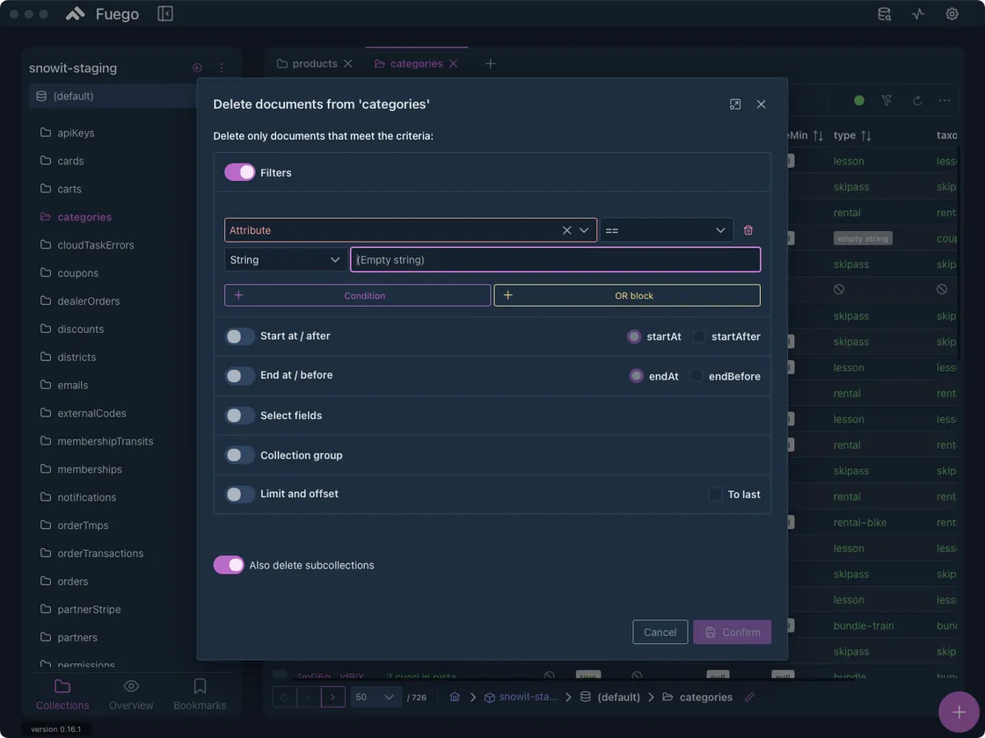Open the activity monitor icon

tap(918, 14)
